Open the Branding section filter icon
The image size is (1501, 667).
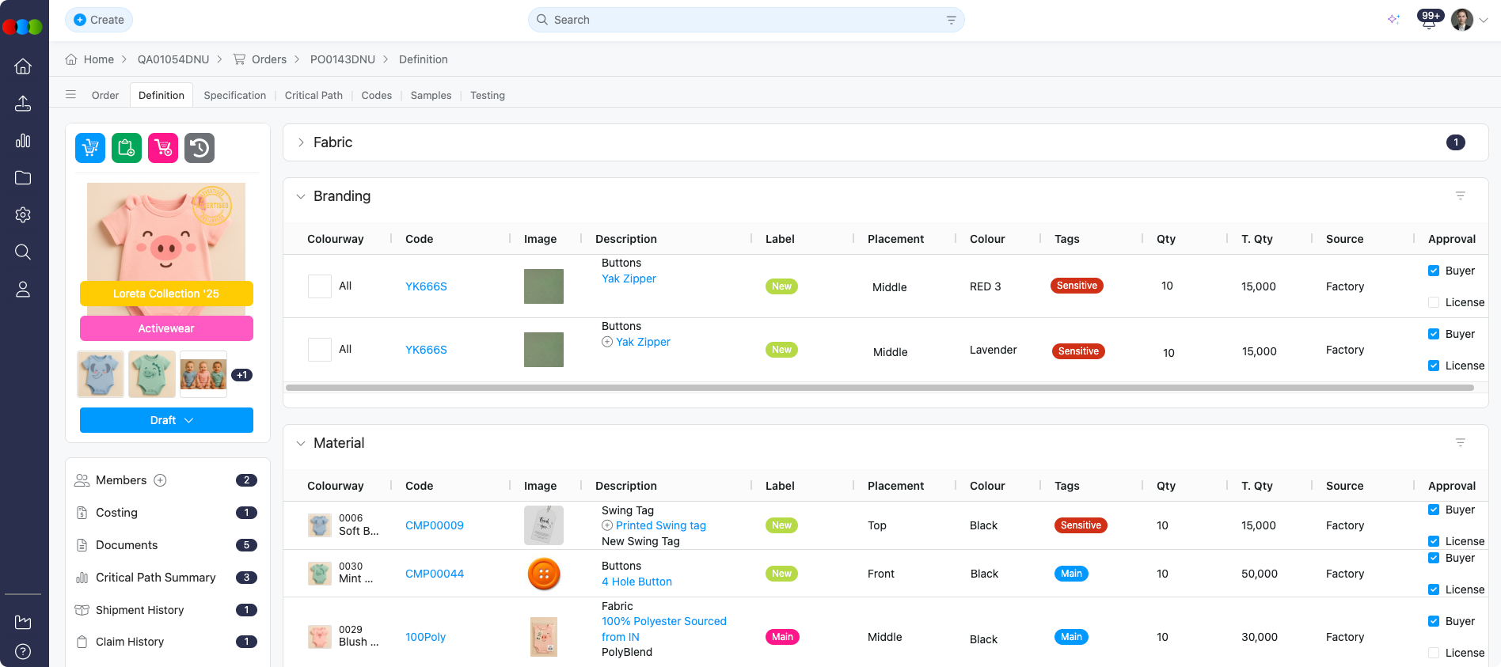[x=1460, y=196]
